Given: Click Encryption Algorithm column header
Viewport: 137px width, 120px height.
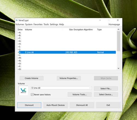Looking at the screenshot, I should click(x=83, y=29).
